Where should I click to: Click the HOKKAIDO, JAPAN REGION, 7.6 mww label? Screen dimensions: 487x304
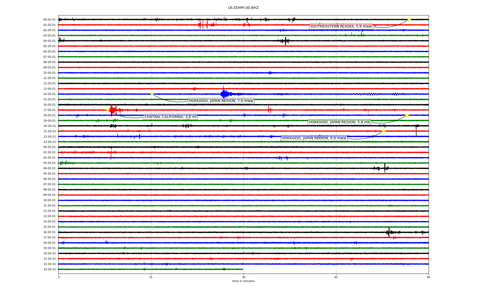point(221,101)
